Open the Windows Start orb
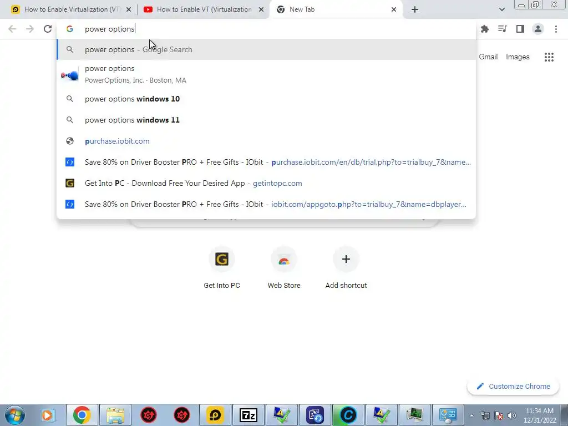Screen dimensions: 568x426 pos(15,415)
